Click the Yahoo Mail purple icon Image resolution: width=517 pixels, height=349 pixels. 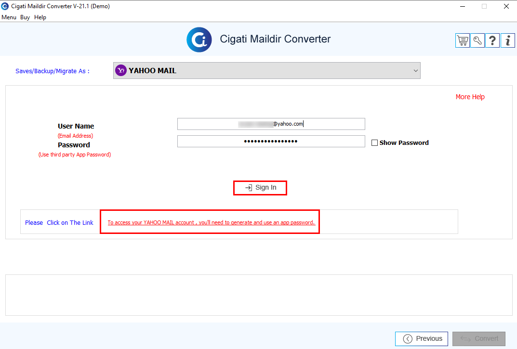(121, 70)
